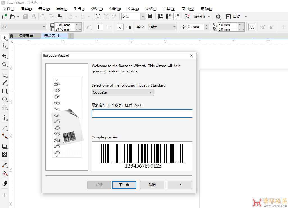Click the Publish to PDF icon

coord(114,17)
